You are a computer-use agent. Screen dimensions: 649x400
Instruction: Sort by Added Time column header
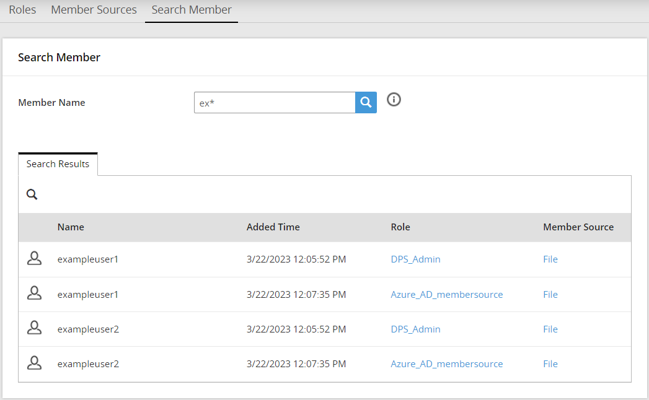(273, 227)
